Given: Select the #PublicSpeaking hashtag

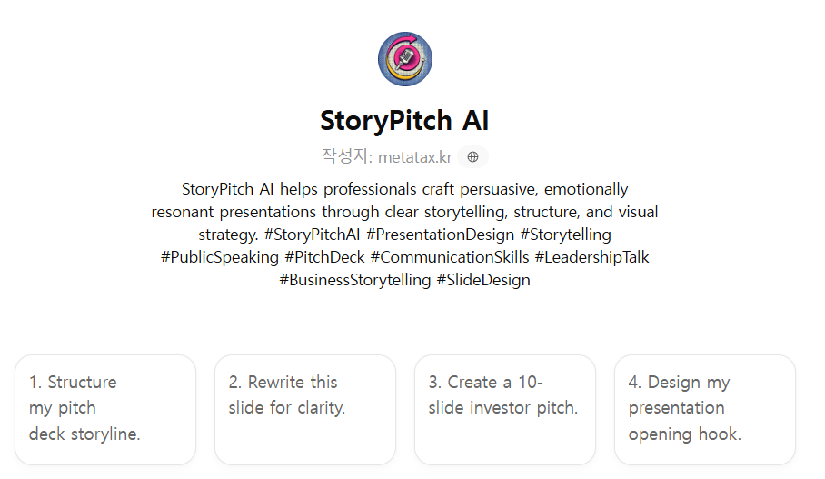Looking at the screenshot, I should point(219,257).
